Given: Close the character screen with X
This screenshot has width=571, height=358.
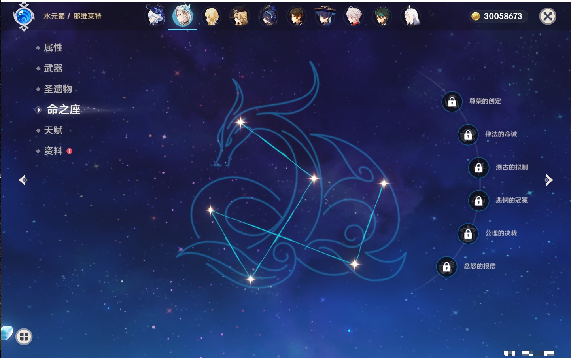Looking at the screenshot, I should pyautogui.click(x=548, y=16).
